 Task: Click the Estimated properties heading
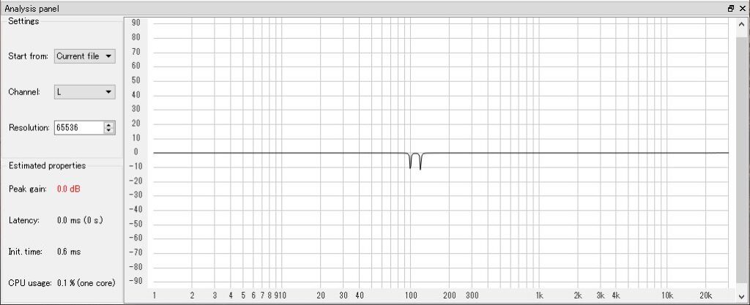pos(48,165)
